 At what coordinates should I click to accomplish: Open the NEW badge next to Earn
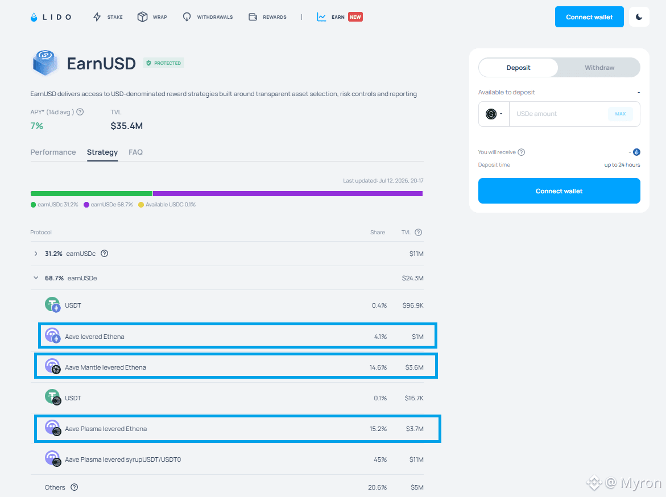[355, 17]
